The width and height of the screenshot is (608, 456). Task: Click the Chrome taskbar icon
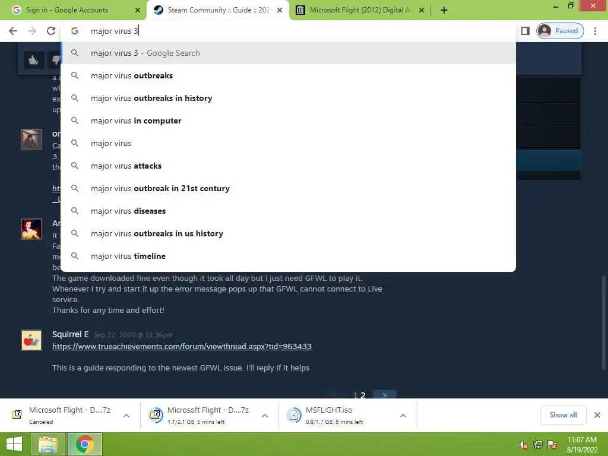point(85,444)
